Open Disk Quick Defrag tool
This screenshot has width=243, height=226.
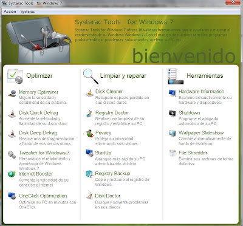pos(38,112)
